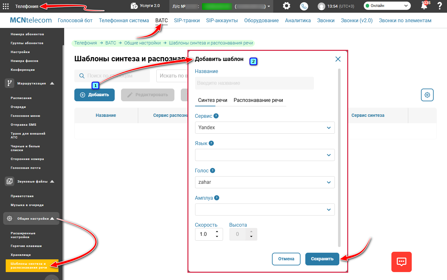Click the Добавить button

point(94,95)
